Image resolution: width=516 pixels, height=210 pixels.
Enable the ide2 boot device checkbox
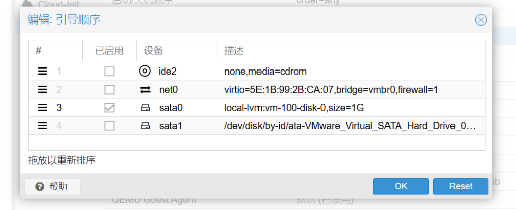(x=109, y=72)
